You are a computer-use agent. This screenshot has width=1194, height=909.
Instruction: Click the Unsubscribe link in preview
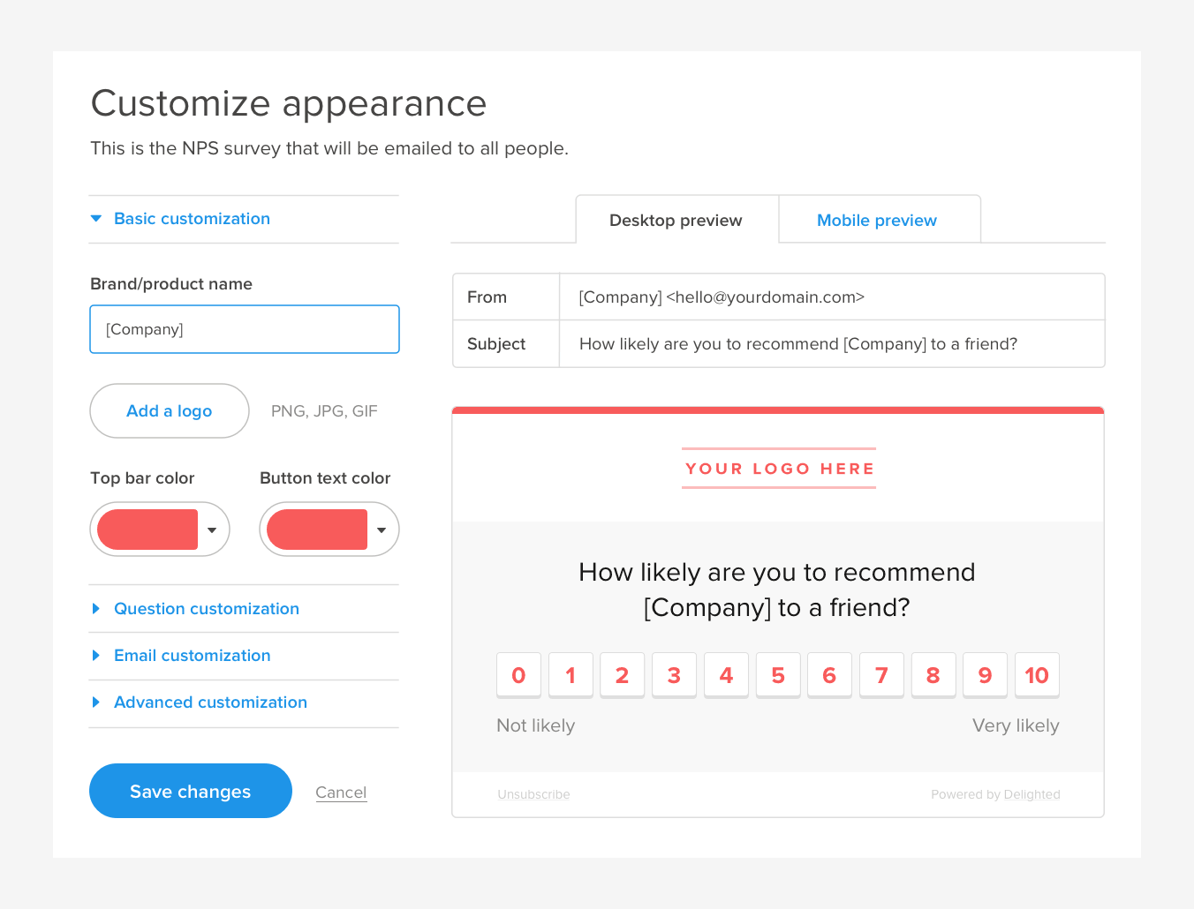(x=533, y=793)
